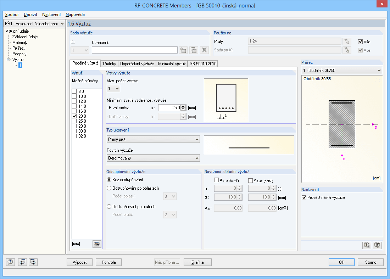
Task: Select the Bez odstupňování radio button
Action: (109, 179)
